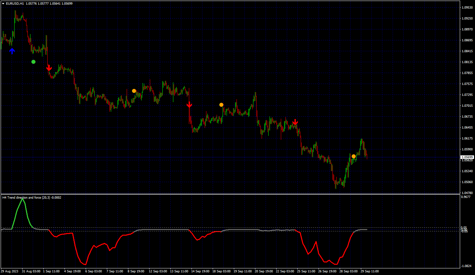Click the 1.06735 price axis label
The height and width of the screenshot is (275, 475).
[x=467, y=116]
